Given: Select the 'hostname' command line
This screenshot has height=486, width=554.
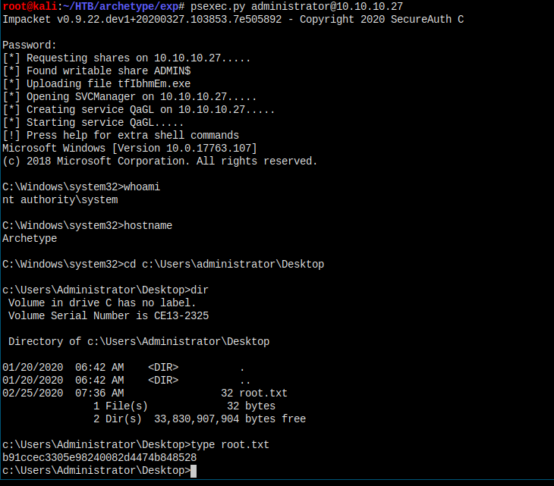Looking at the screenshot, I should (87, 225).
